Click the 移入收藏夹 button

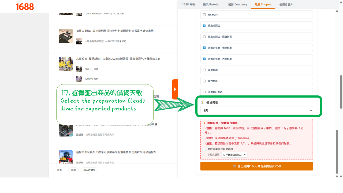click(x=89, y=170)
